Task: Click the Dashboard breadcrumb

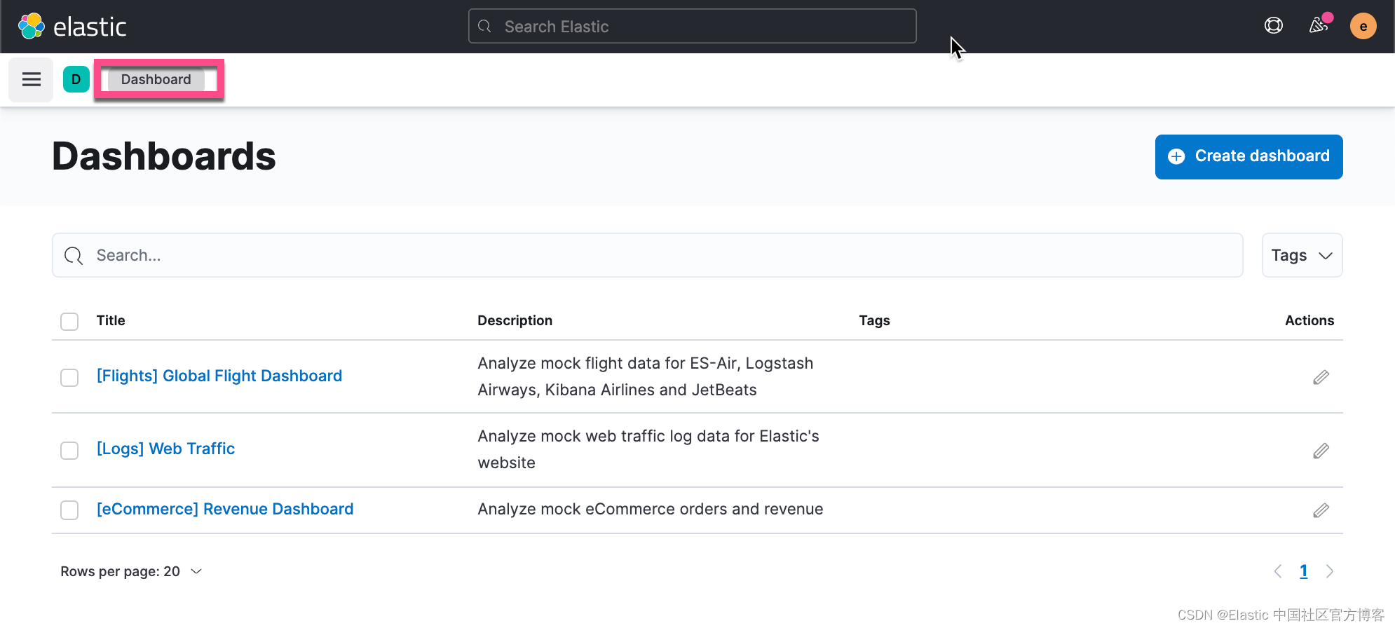Action: pos(156,80)
